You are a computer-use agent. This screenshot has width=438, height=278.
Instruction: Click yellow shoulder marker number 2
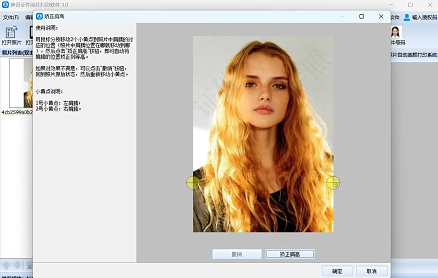pyautogui.click(x=333, y=183)
